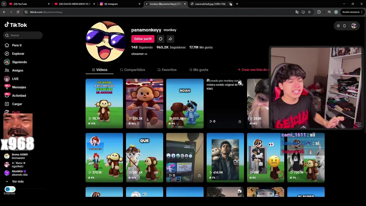Viewport: 366px width, 206px height.
Task: Expand Ver más followed accounts
Action: (x=15, y=181)
